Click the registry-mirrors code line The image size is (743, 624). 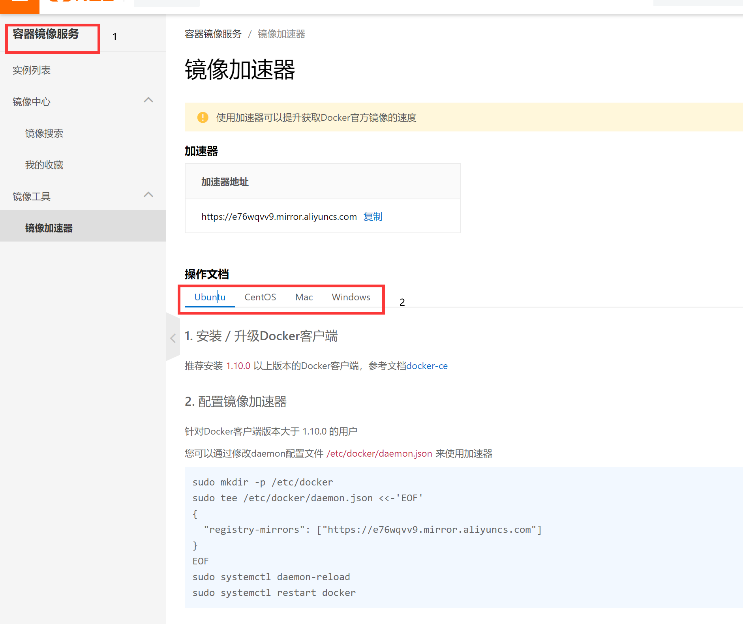pyautogui.click(x=373, y=530)
